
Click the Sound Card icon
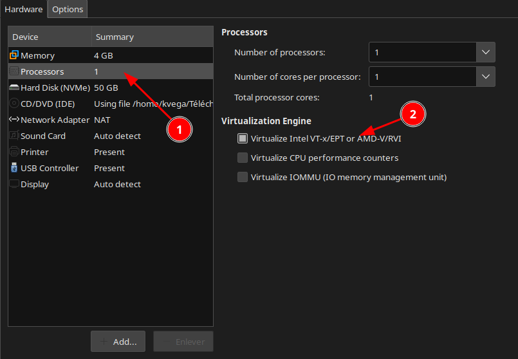coord(14,136)
